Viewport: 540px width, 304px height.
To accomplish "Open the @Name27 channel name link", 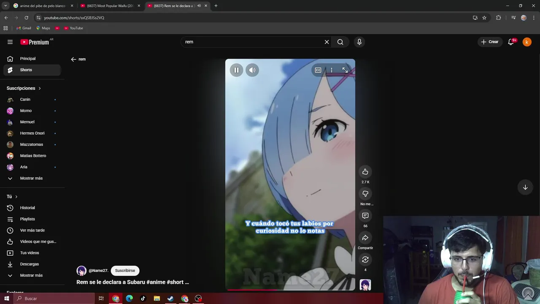I will point(98,271).
